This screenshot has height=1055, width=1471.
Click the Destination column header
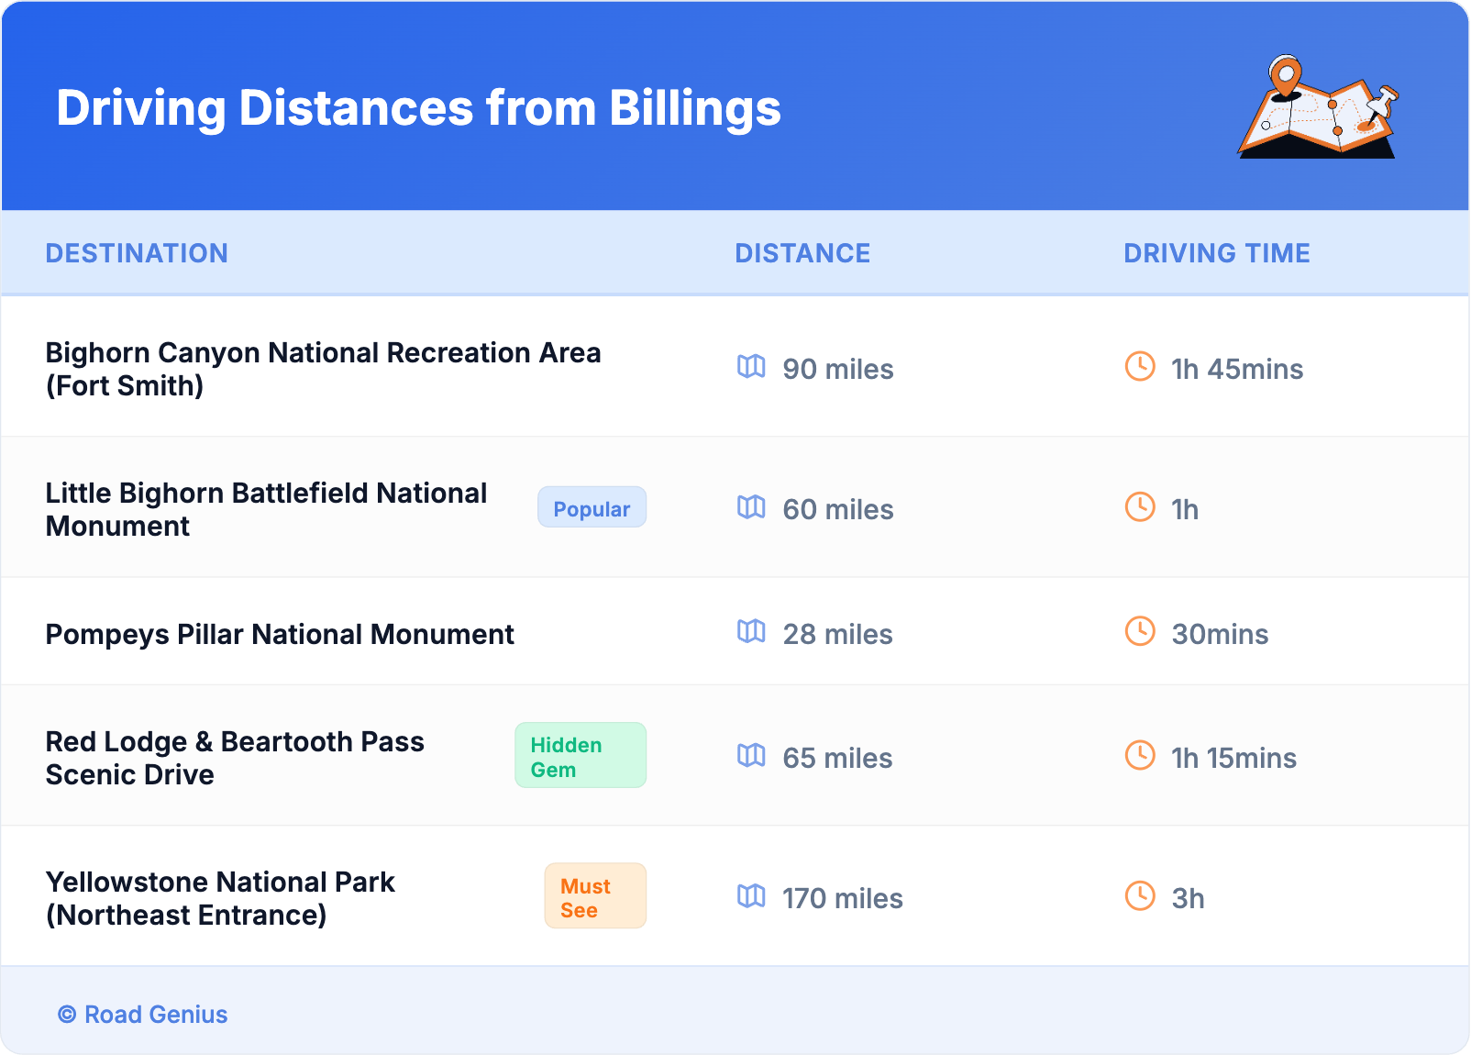point(137,253)
